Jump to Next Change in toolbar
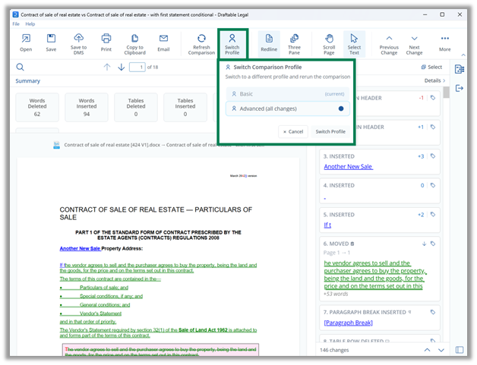This screenshot has width=477, height=365. pyautogui.click(x=414, y=45)
